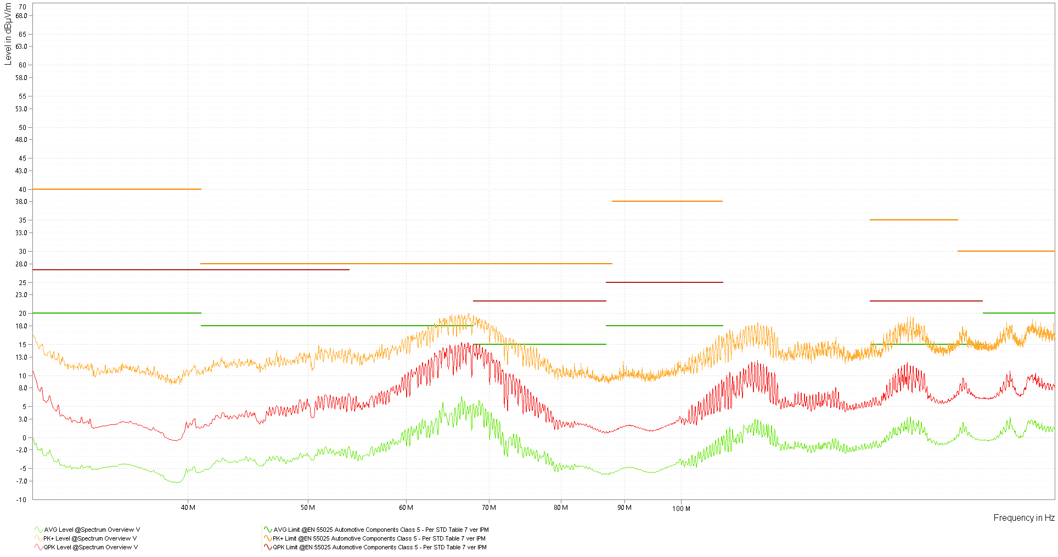Click the PK+ Level legend line icon
The image size is (1058, 557).
click(38, 538)
